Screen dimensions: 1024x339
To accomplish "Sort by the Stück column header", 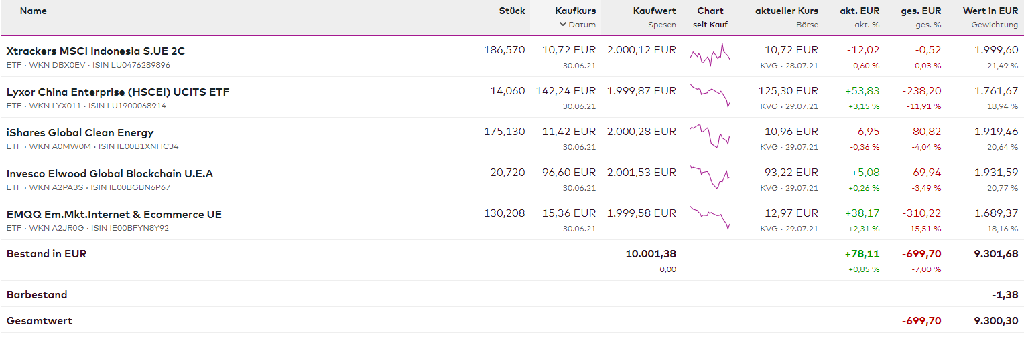I will tap(512, 11).
